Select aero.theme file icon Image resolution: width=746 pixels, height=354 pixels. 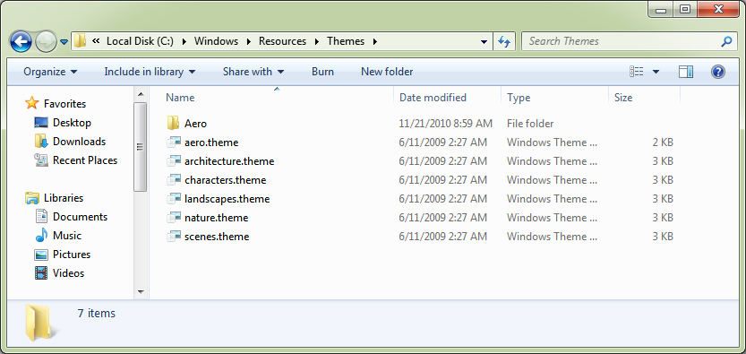coord(174,142)
